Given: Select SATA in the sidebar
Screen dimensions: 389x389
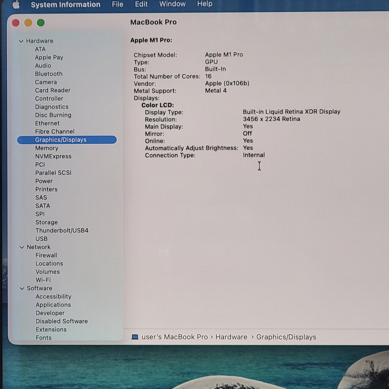Looking at the screenshot, I should (x=43, y=206).
